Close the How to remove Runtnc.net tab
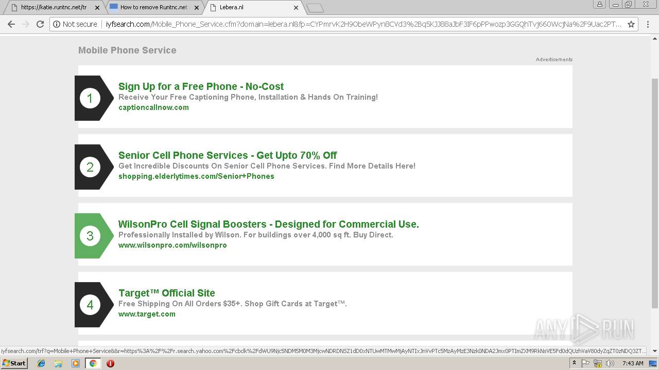The width and height of the screenshot is (659, 370). tap(197, 8)
